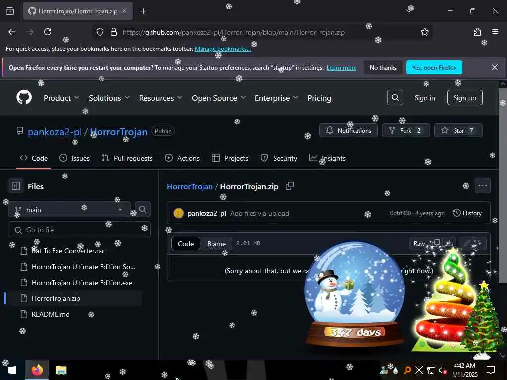
Task: Open the file History
Action: pos(467,213)
